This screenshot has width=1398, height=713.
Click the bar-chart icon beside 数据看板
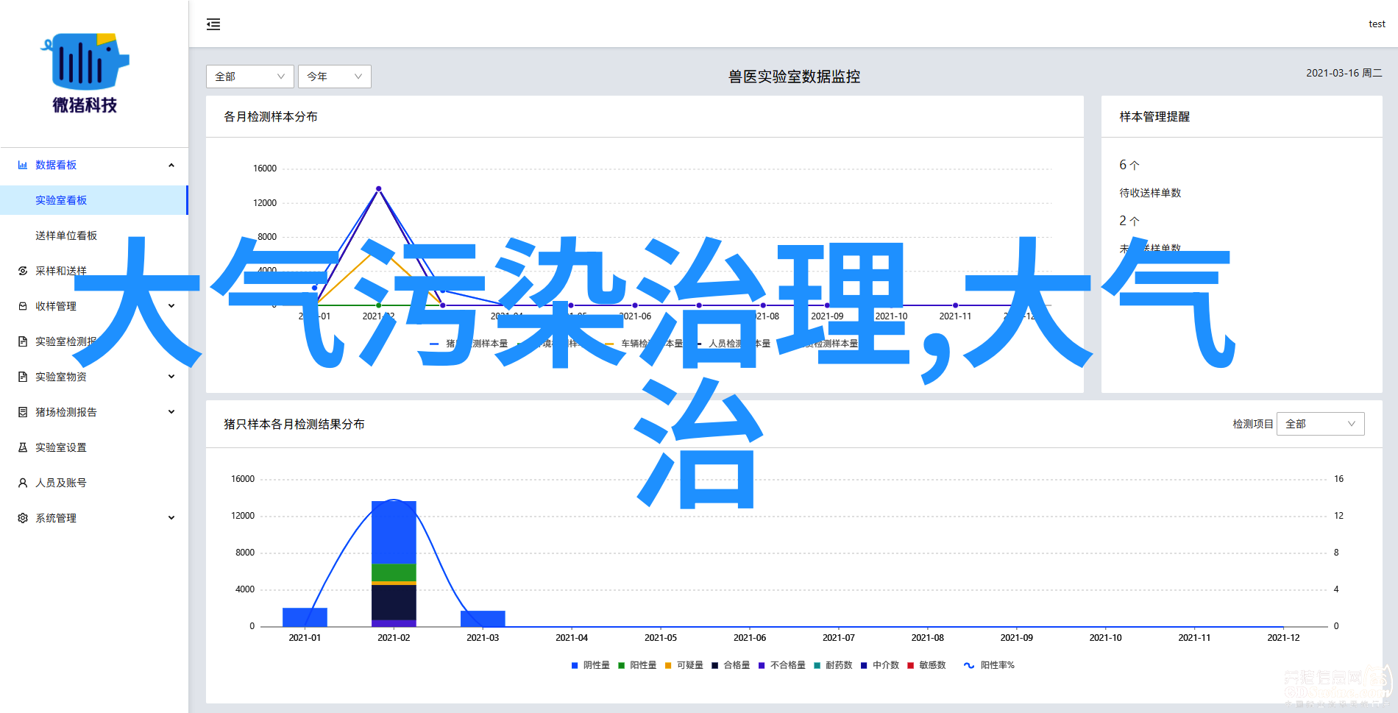coord(23,165)
